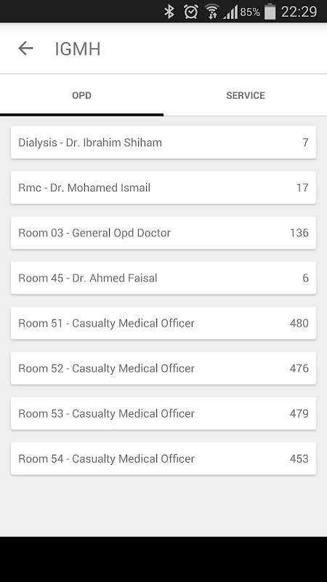Tap the back arrow icon

click(x=25, y=48)
